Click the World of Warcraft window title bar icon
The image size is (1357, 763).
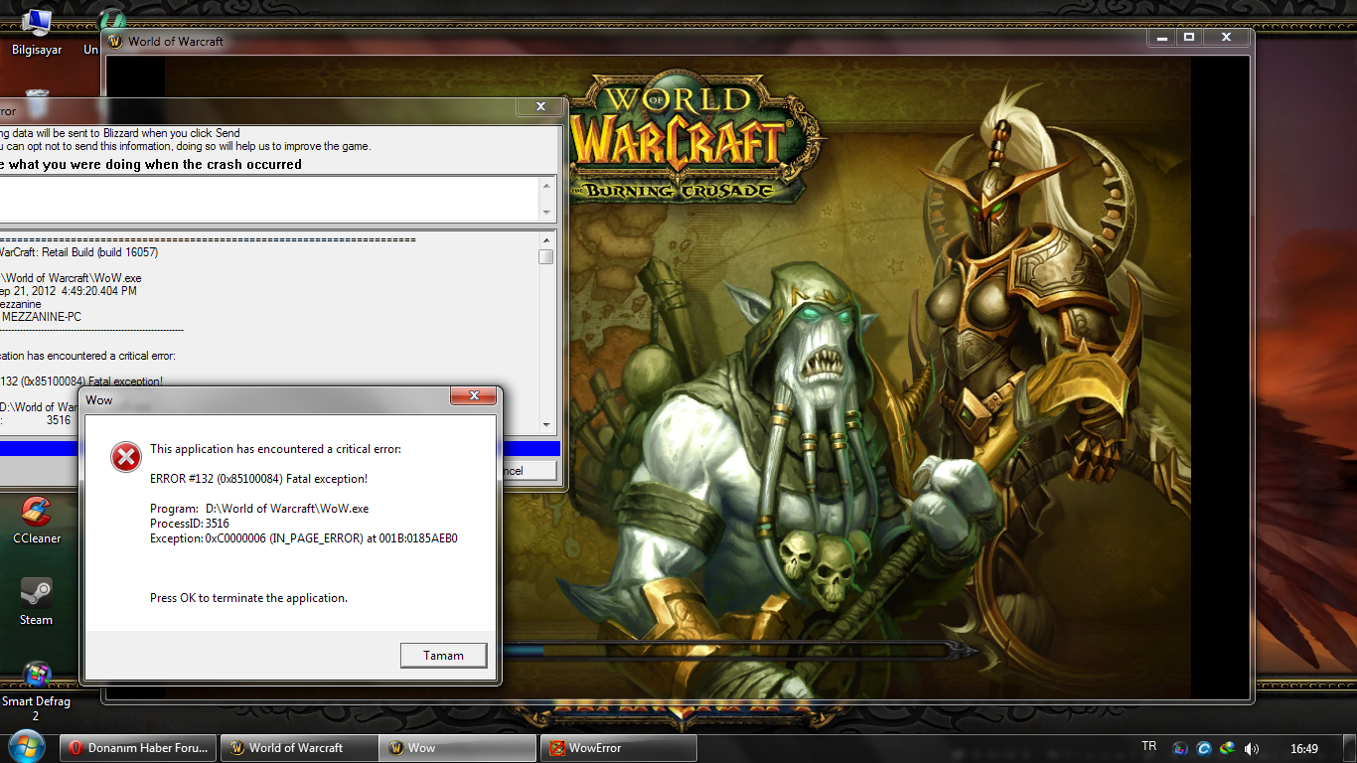(115, 41)
